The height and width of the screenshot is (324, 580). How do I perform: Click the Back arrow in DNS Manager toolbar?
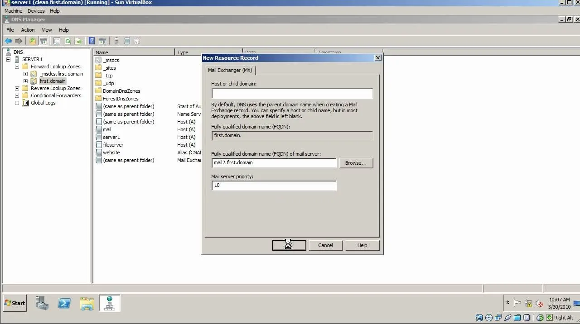pos(8,41)
